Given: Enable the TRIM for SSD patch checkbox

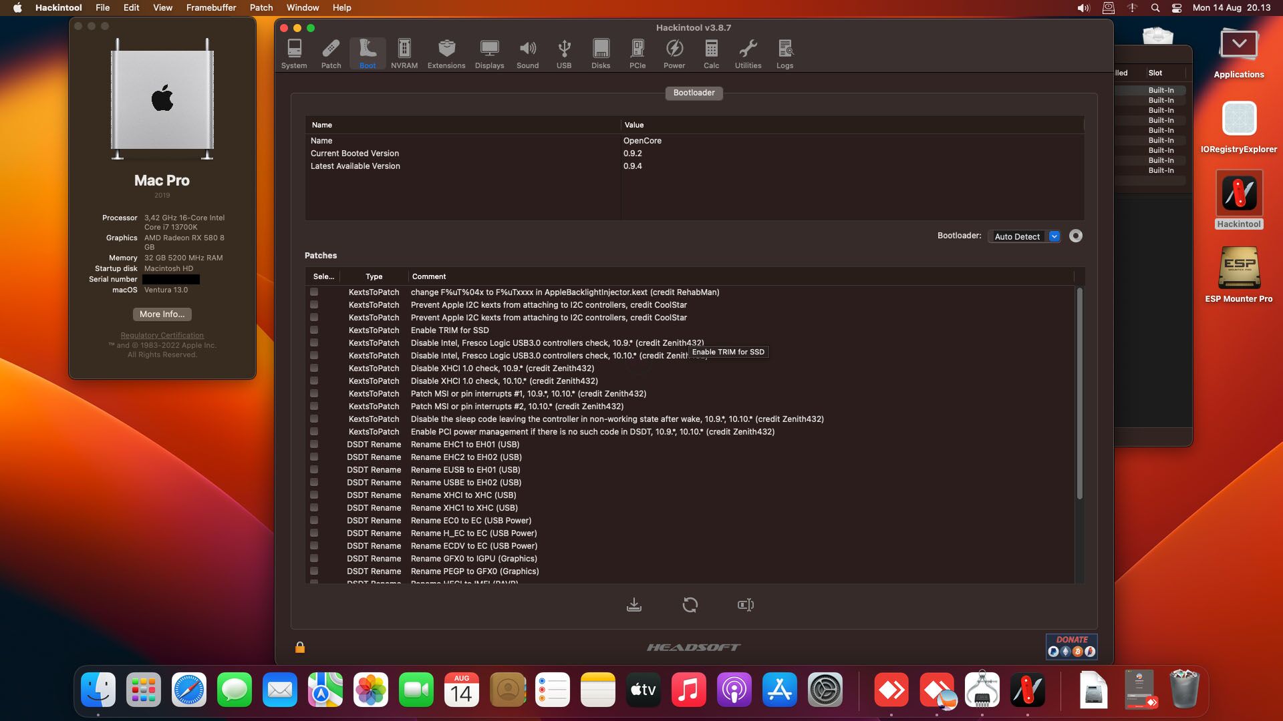Looking at the screenshot, I should (x=313, y=330).
